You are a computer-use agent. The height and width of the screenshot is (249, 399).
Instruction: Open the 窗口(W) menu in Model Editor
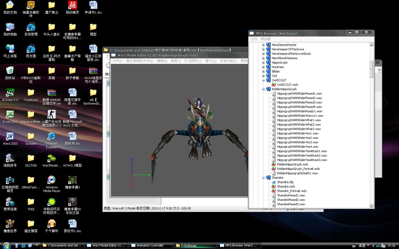[x=211, y=61]
